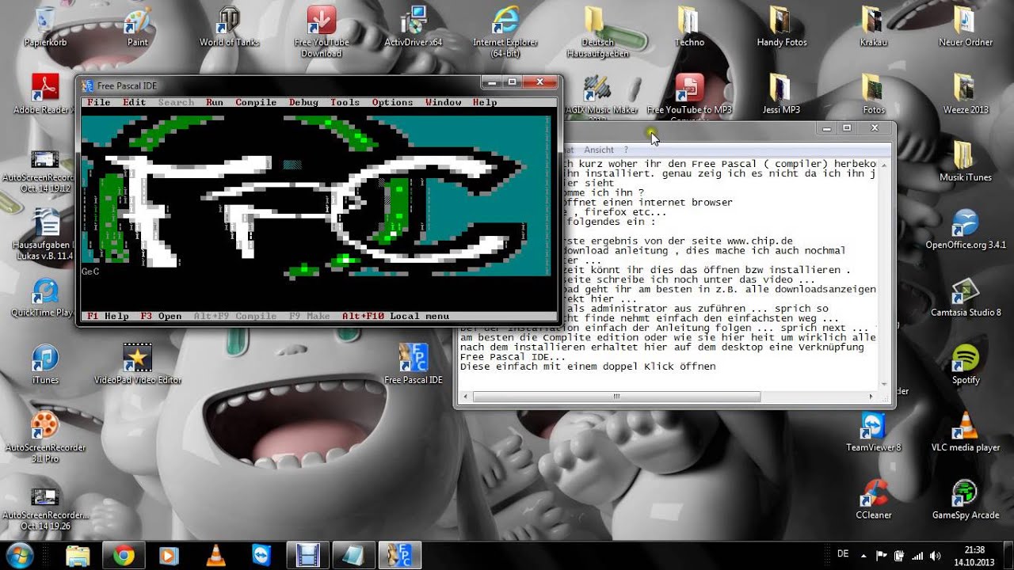Launch Adobe Reader desktop shortcut
The image size is (1014, 570).
point(44,93)
